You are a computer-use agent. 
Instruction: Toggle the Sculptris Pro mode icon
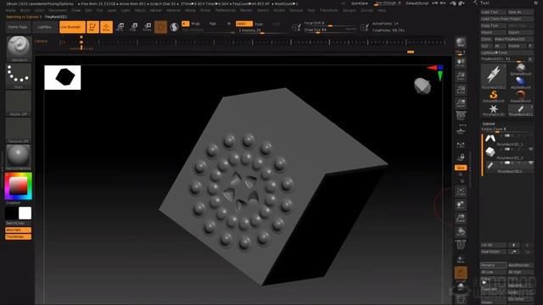[x=174, y=26]
